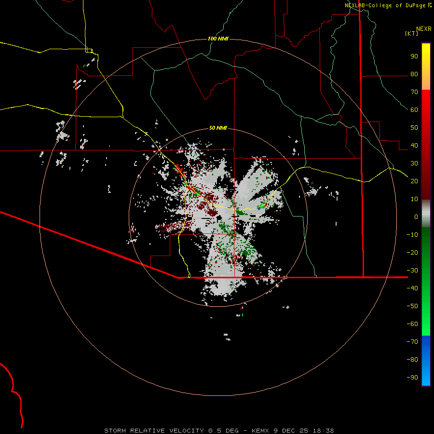Viewport: 434px width, 434px height.
Task: Click the -50 knot label on the scale
Action: coord(412,306)
